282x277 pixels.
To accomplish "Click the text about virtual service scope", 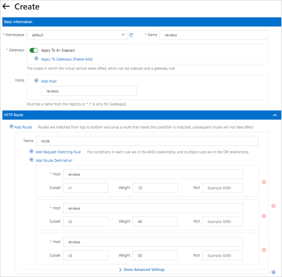I will [101, 68].
